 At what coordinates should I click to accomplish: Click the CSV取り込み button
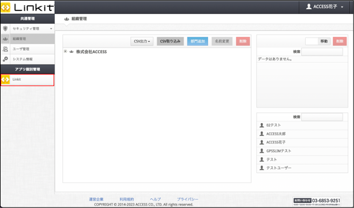point(170,42)
